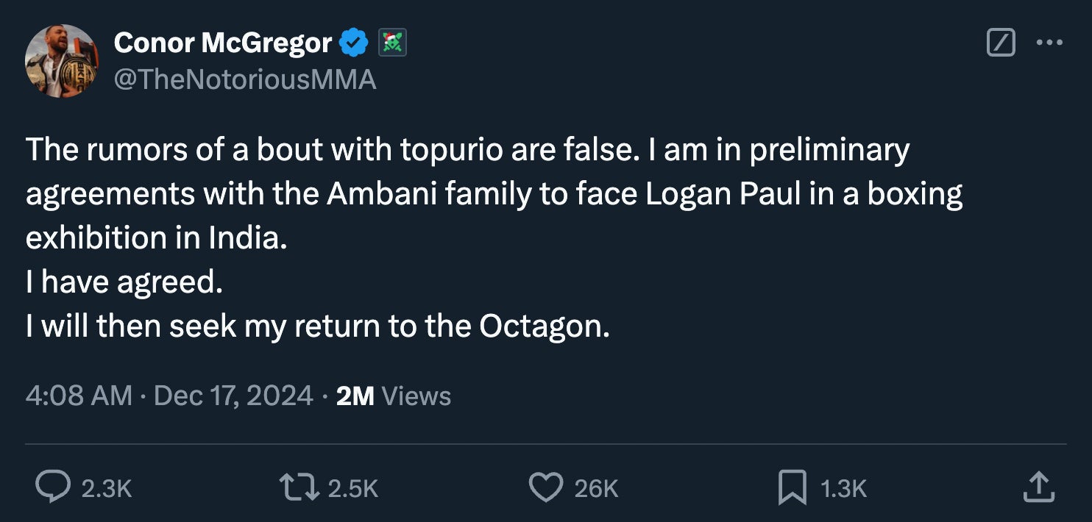Image resolution: width=1092 pixels, height=522 pixels.
Task: Click the 26K likes count
Action: point(596,488)
